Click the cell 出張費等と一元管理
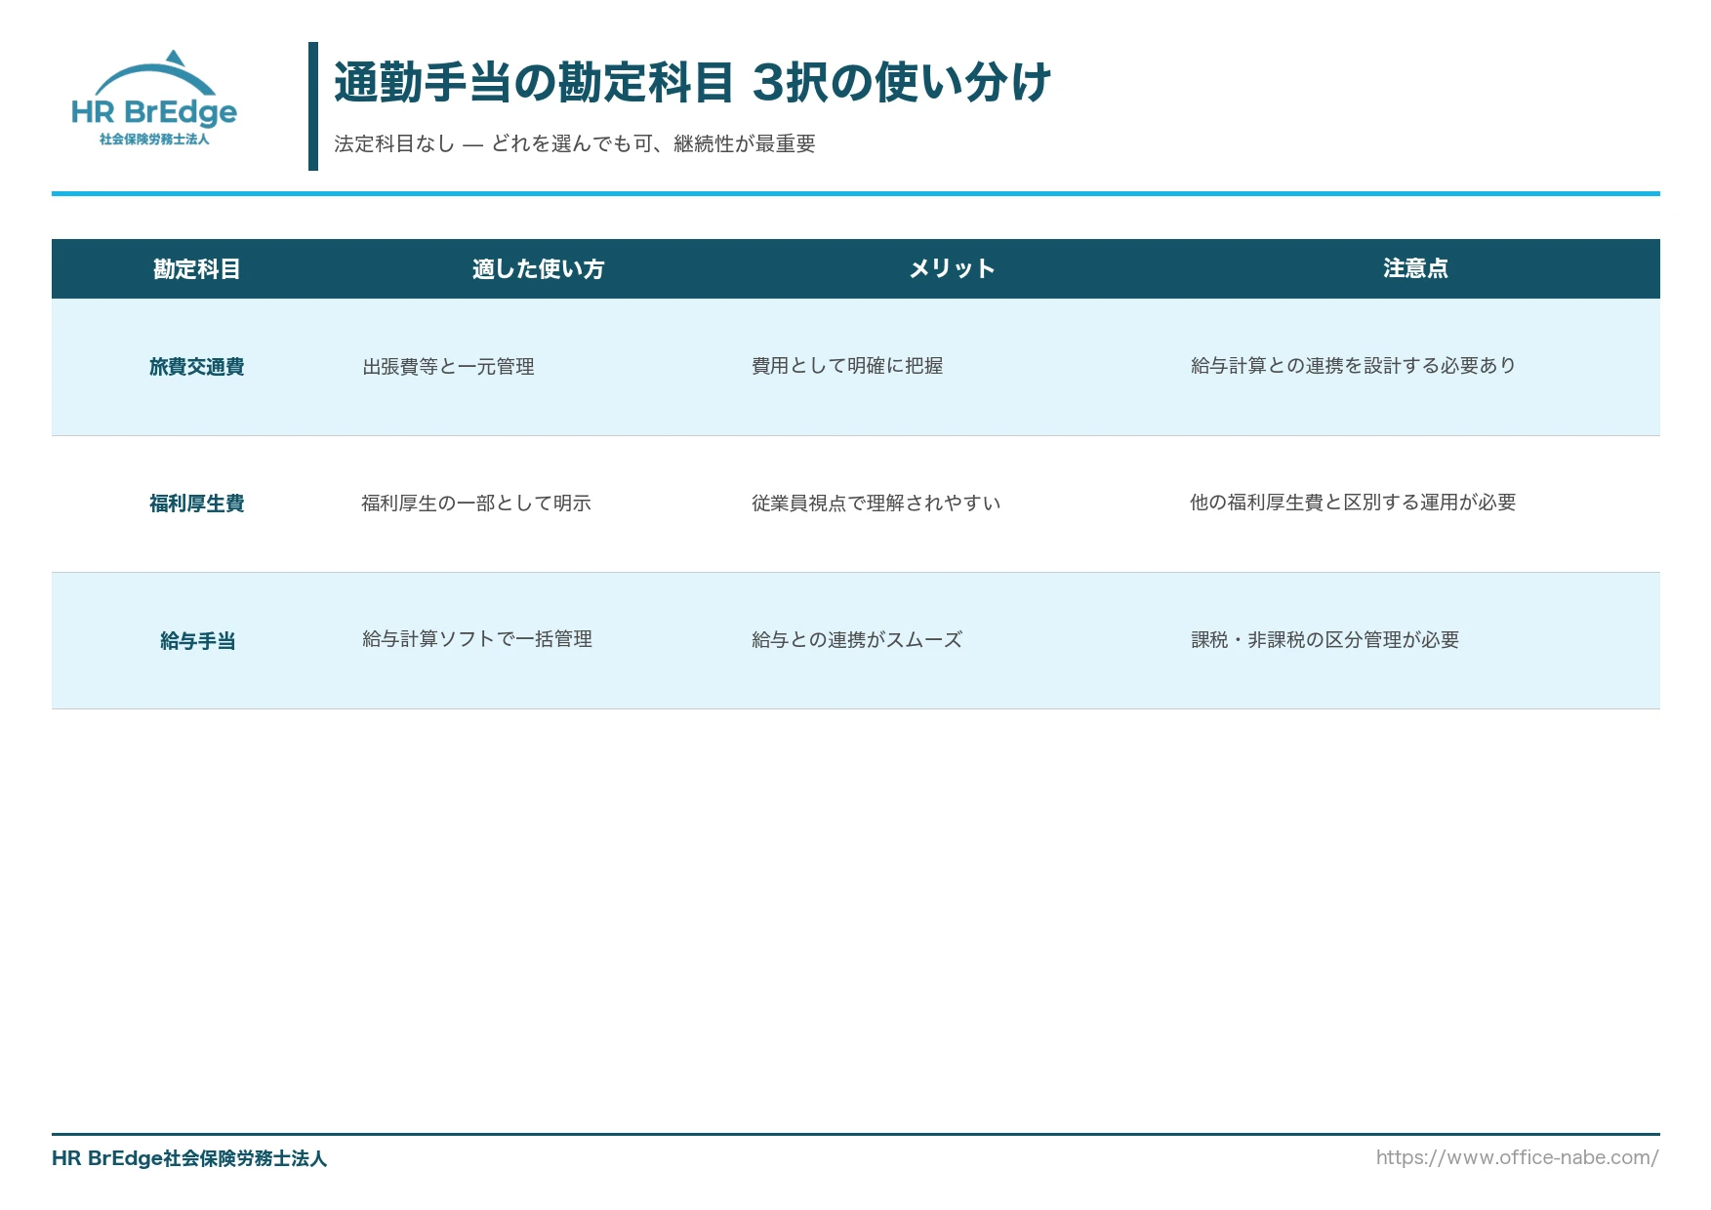Image resolution: width=1711 pixels, height=1210 pixels. tap(448, 366)
